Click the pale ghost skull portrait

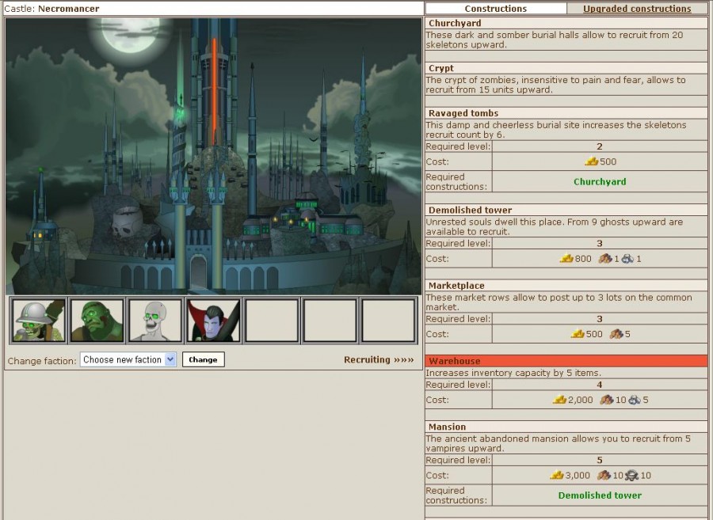point(155,321)
